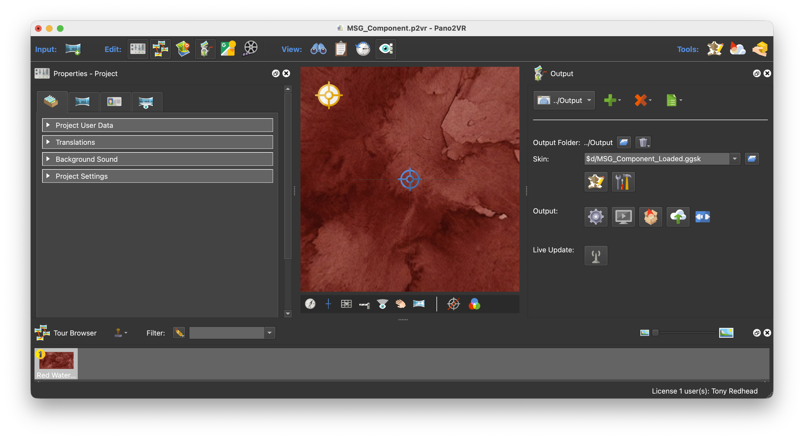804x439 pixels.
Task: Click the blue VR goggles output icon
Action: 703,217
